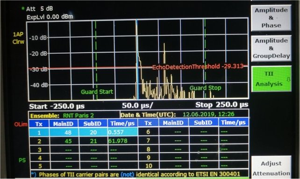Select transmitter row 2 with MainID 45

83,141
